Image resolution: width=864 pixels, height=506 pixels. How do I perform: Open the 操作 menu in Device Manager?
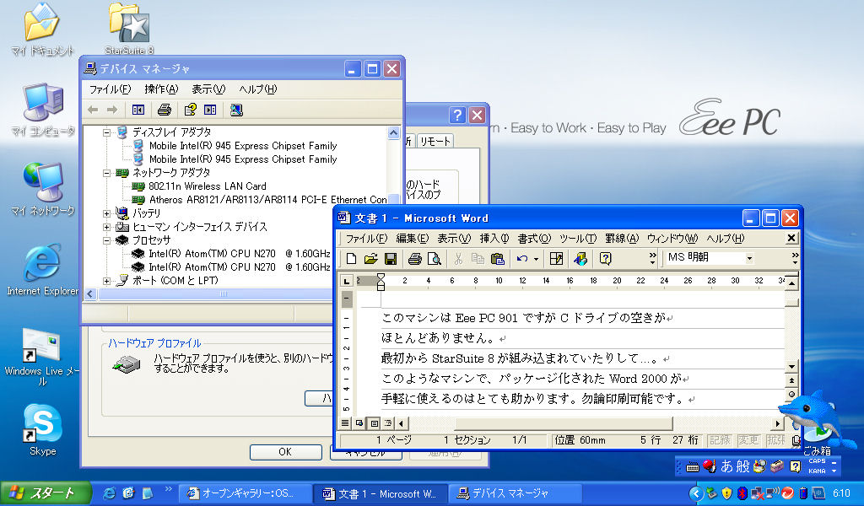click(161, 89)
